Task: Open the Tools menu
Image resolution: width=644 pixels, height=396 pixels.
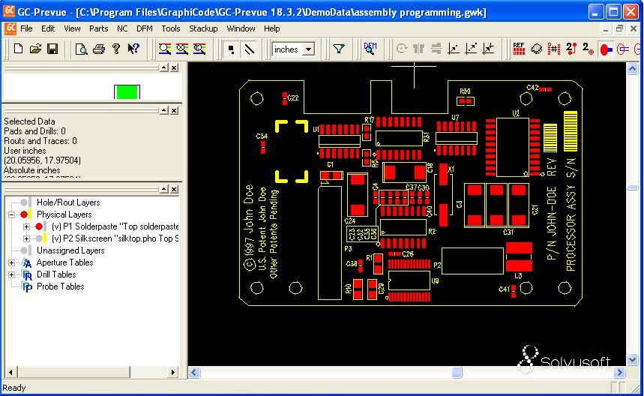Action: [x=171, y=28]
